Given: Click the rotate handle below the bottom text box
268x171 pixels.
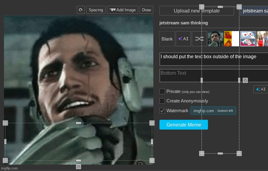Looking at the screenshot, I should pos(78,166).
